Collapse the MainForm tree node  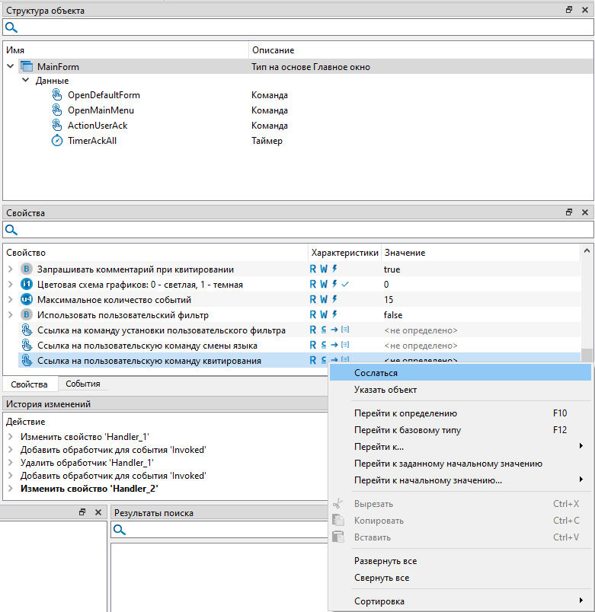coord(11,67)
